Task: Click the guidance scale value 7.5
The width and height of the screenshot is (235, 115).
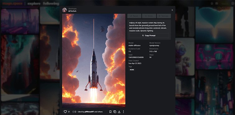Action: pos(130,52)
